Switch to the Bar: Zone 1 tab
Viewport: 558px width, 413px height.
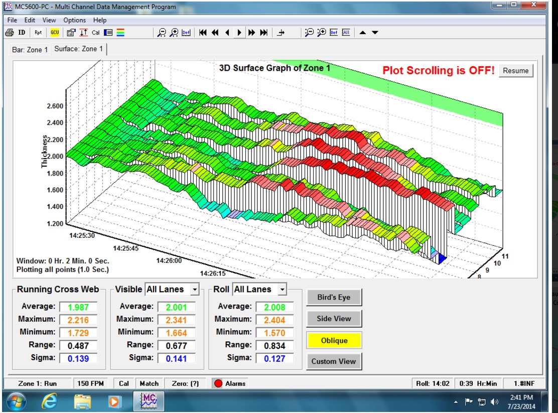click(30, 50)
